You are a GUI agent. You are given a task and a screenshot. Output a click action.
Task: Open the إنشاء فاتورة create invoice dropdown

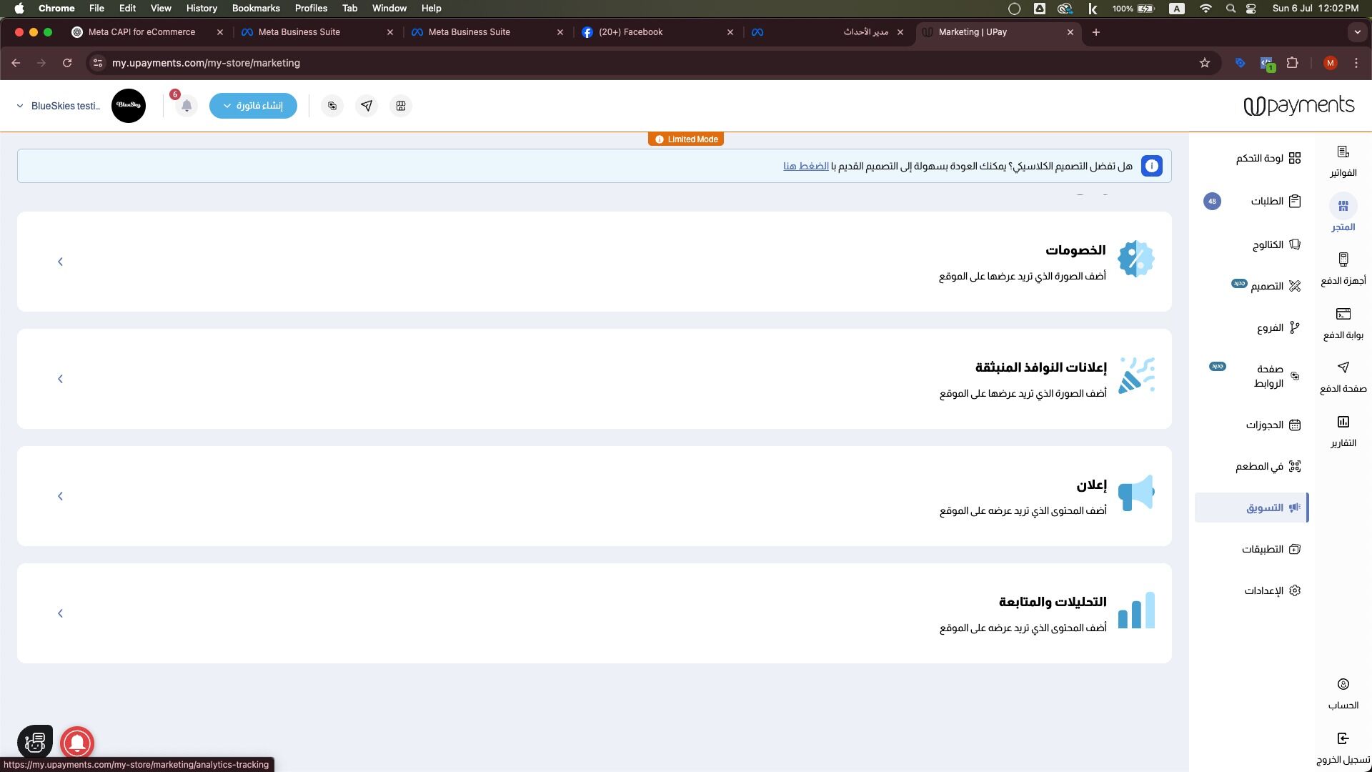pyautogui.click(x=253, y=106)
